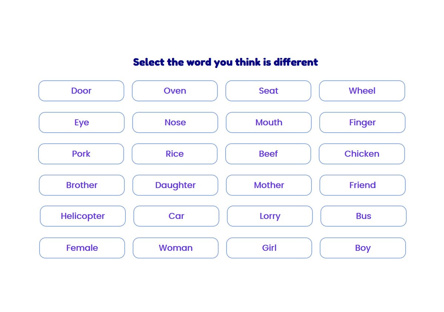The height and width of the screenshot is (312, 444).
Task: Select "Nose" in the second row
Action: pyautogui.click(x=175, y=122)
